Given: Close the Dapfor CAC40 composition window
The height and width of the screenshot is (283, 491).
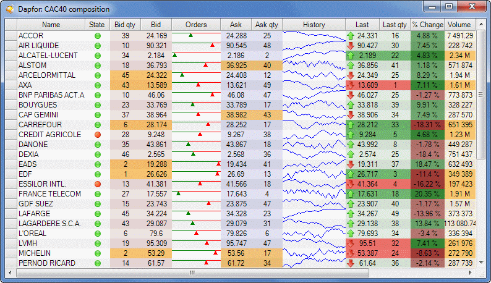Looking at the screenshot, I should coord(472,7).
